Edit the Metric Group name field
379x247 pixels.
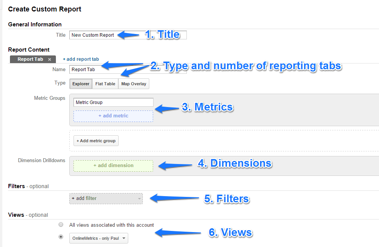[x=113, y=102]
